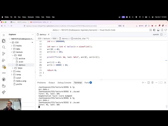168x126 pixels.
Task: Open the Firefox Tools menu
Action: (x=43, y=17)
